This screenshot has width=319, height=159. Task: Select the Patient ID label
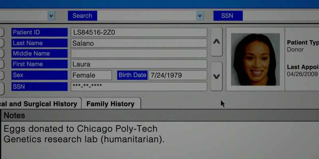click(x=39, y=33)
